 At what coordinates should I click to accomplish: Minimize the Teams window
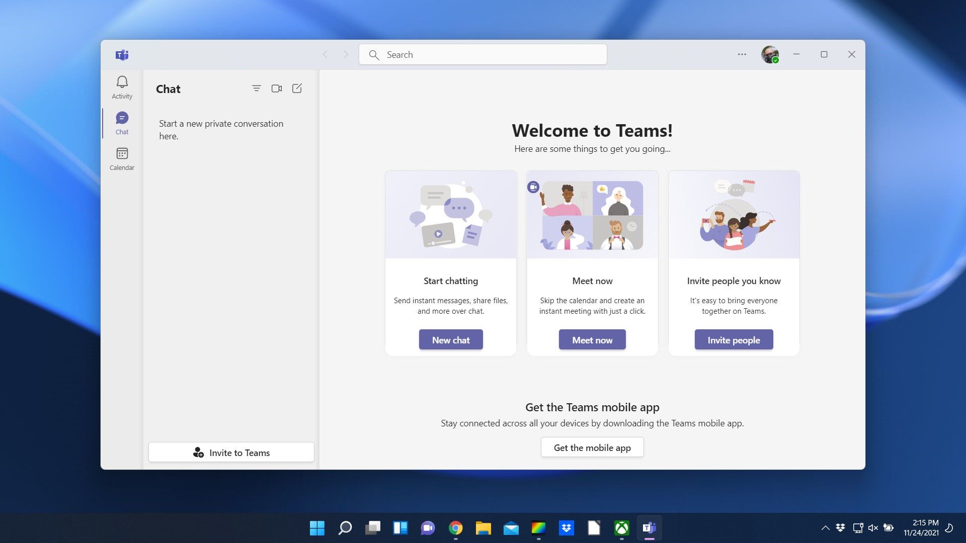pyautogui.click(x=796, y=54)
